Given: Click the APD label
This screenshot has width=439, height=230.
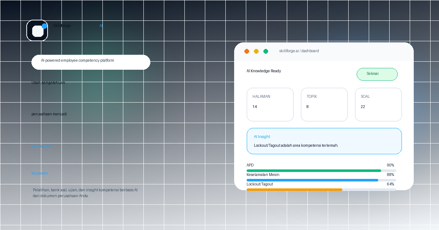Looking at the screenshot, I should pyautogui.click(x=250, y=165).
